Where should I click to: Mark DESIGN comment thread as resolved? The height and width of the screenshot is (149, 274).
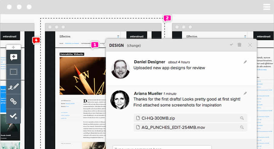[231, 45]
